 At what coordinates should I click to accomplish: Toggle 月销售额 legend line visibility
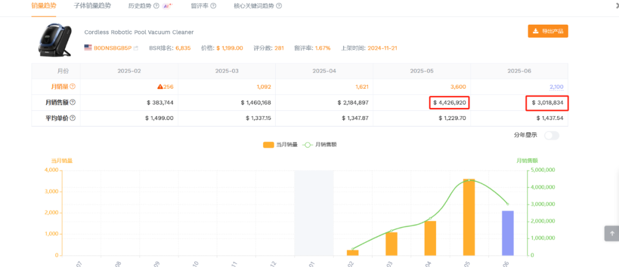320,145
